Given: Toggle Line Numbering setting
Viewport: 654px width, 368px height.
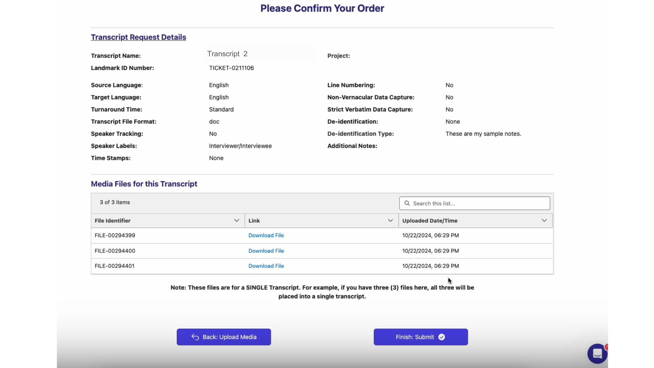Looking at the screenshot, I should [450, 85].
